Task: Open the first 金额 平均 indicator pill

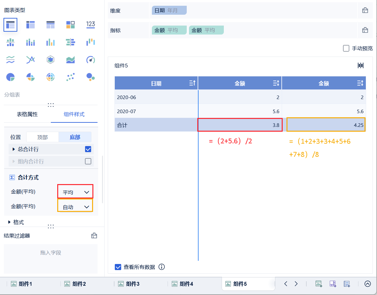Action: (x=169, y=30)
